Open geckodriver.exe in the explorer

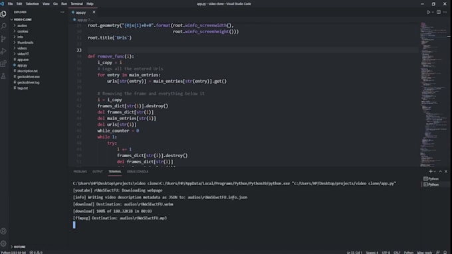(28, 77)
